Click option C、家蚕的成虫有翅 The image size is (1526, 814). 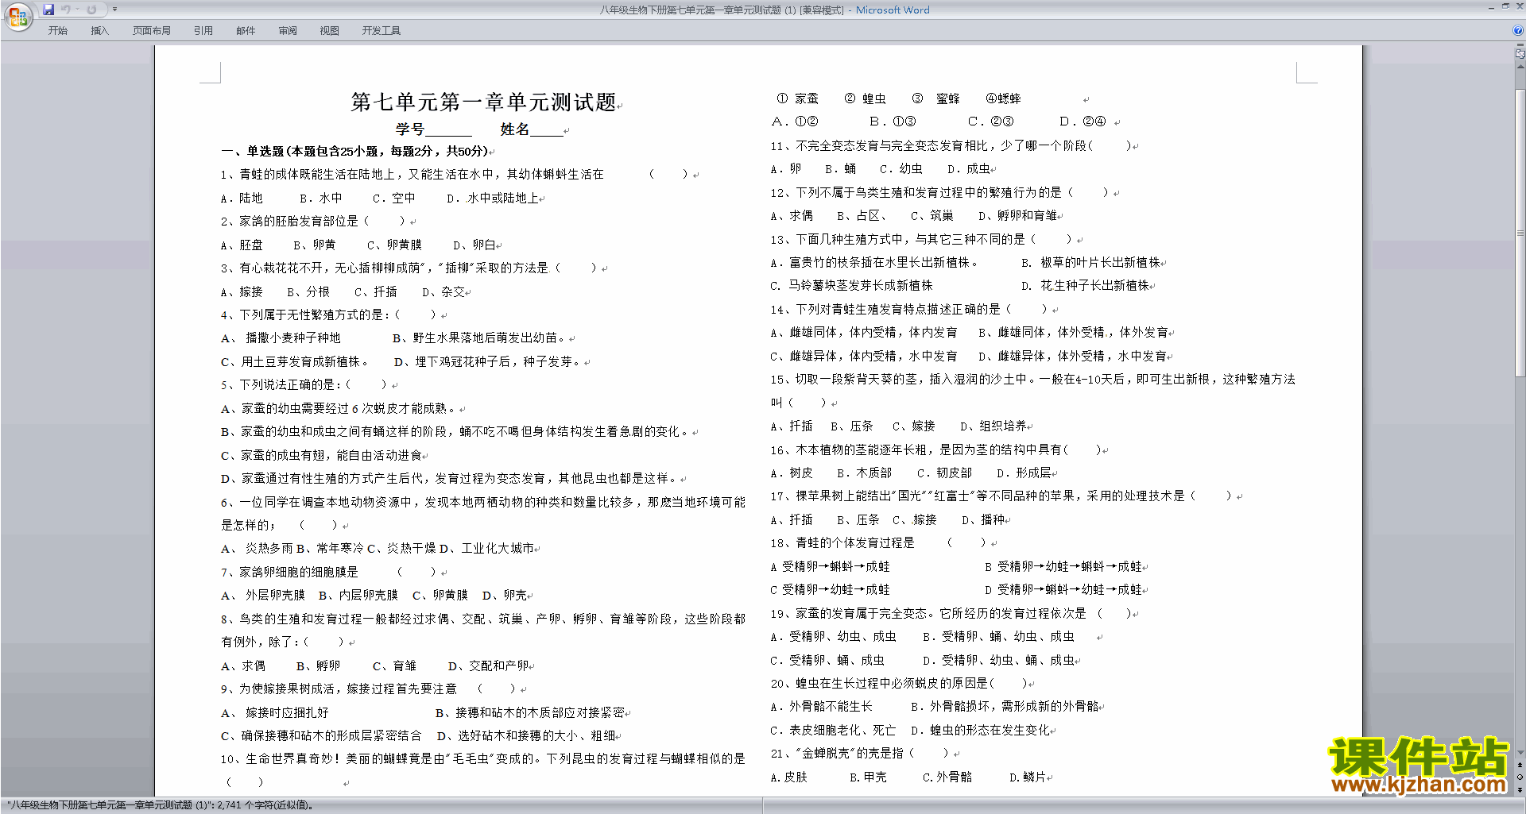pos(321,456)
